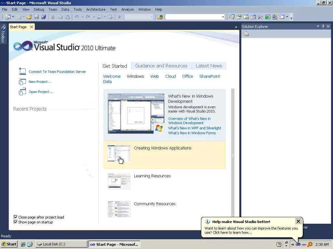Screen dimensions: 333x249
Task: Click the Save All toolbar icon
Action: point(44,17)
